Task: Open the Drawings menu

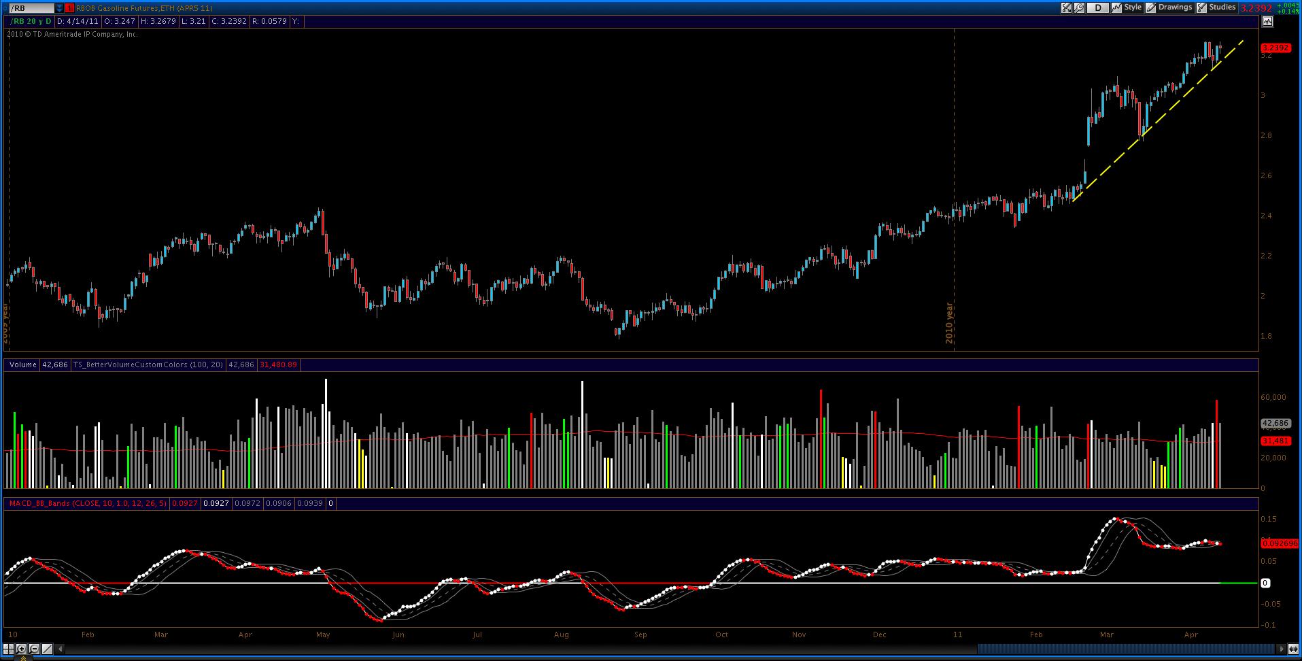Action: pos(1169,7)
